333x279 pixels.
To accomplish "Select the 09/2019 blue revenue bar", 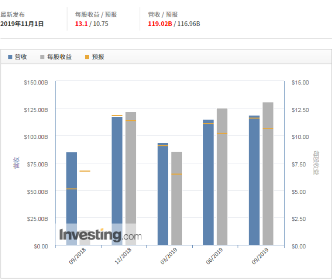I will pyautogui.click(x=254, y=181).
